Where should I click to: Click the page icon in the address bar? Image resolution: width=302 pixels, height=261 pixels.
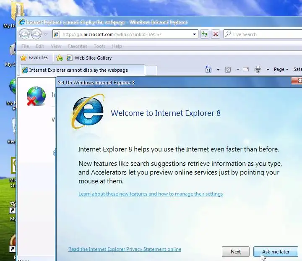(56, 34)
